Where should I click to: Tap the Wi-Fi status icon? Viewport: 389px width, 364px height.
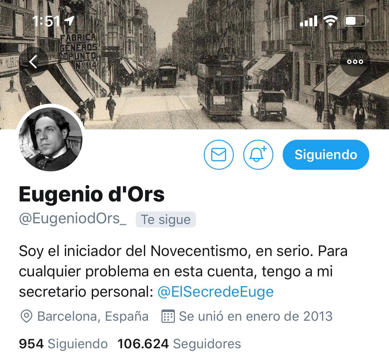pos(331,21)
